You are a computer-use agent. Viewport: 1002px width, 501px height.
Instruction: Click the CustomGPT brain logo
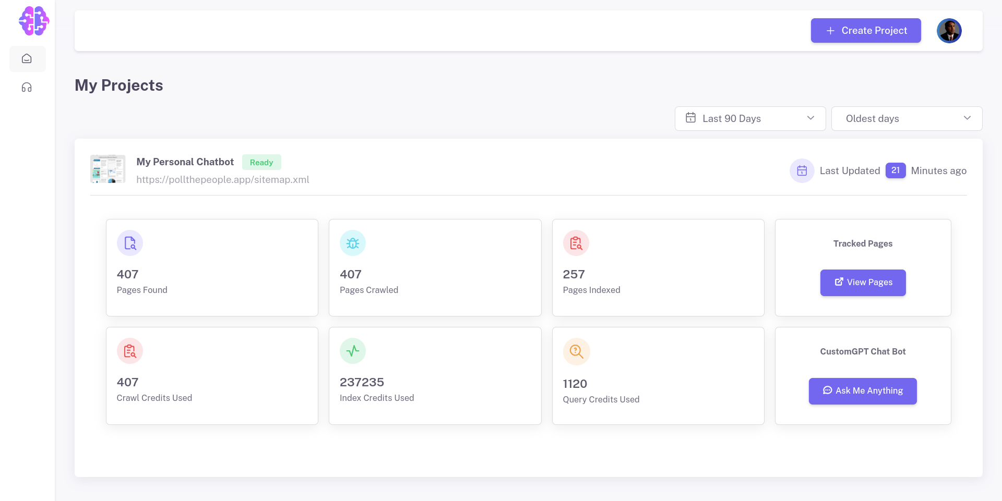33,21
